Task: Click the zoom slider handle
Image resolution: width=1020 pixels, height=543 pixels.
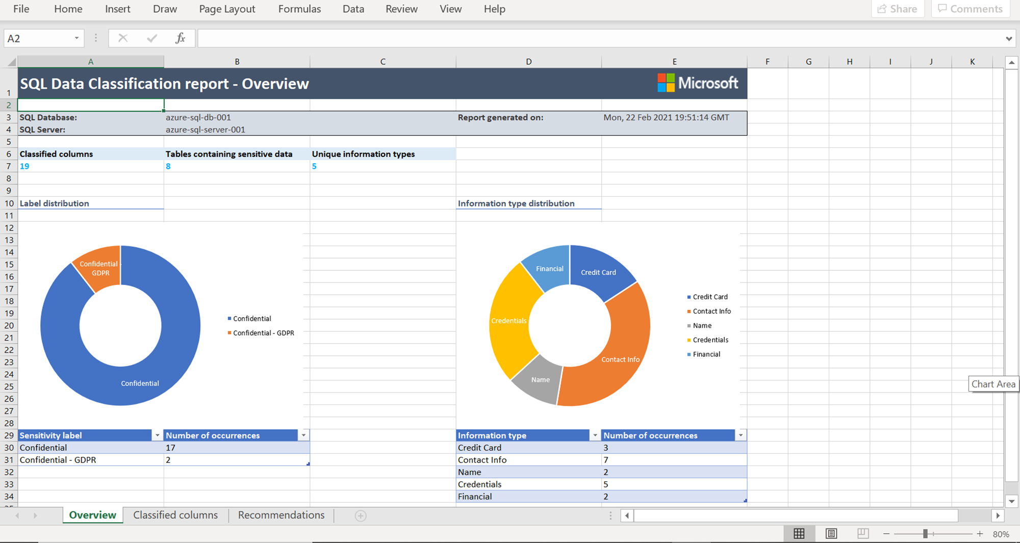Action: click(925, 534)
